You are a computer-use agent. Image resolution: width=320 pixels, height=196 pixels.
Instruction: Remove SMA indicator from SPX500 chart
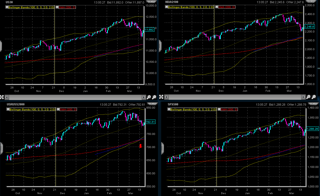[x=219, y=109]
